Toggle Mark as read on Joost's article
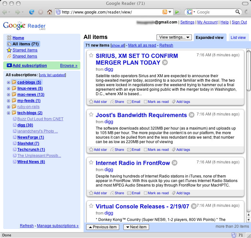 pyautogui.click(x=146, y=150)
